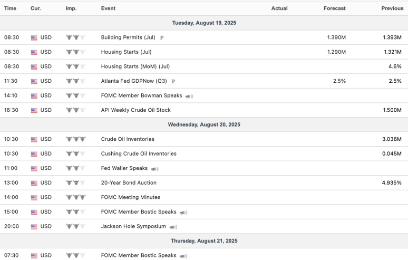
Task: Click the Forecast column header
Action: [335, 8]
